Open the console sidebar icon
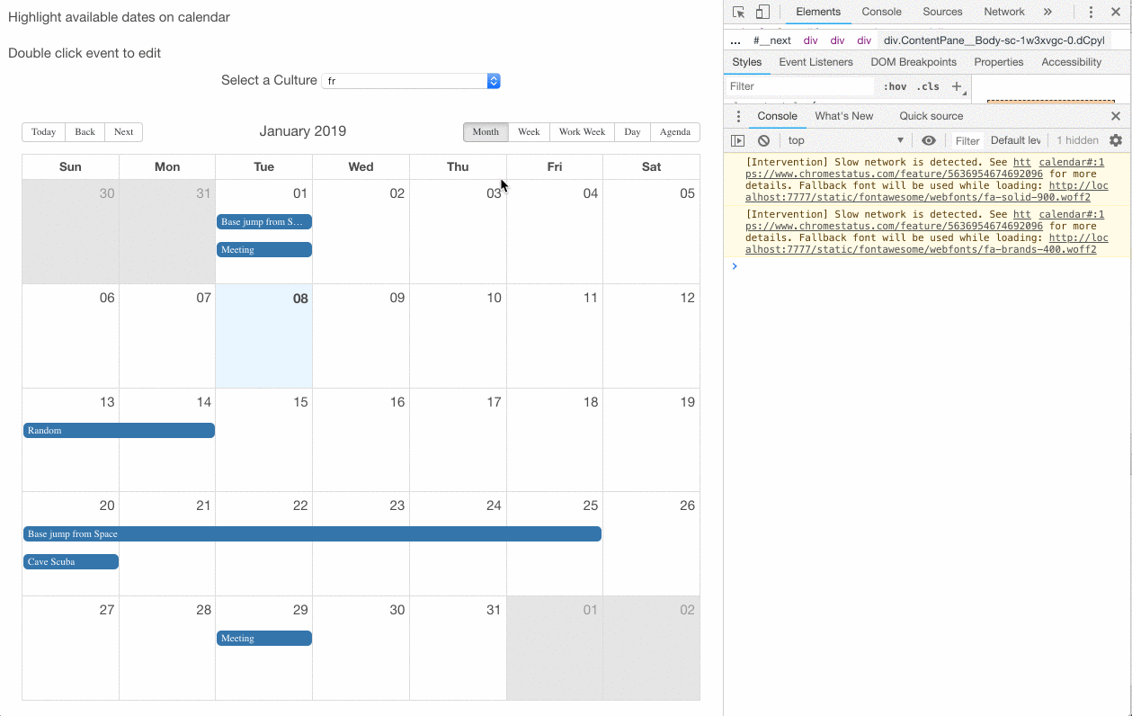Viewport: 1132px width, 716px height. pyautogui.click(x=737, y=140)
